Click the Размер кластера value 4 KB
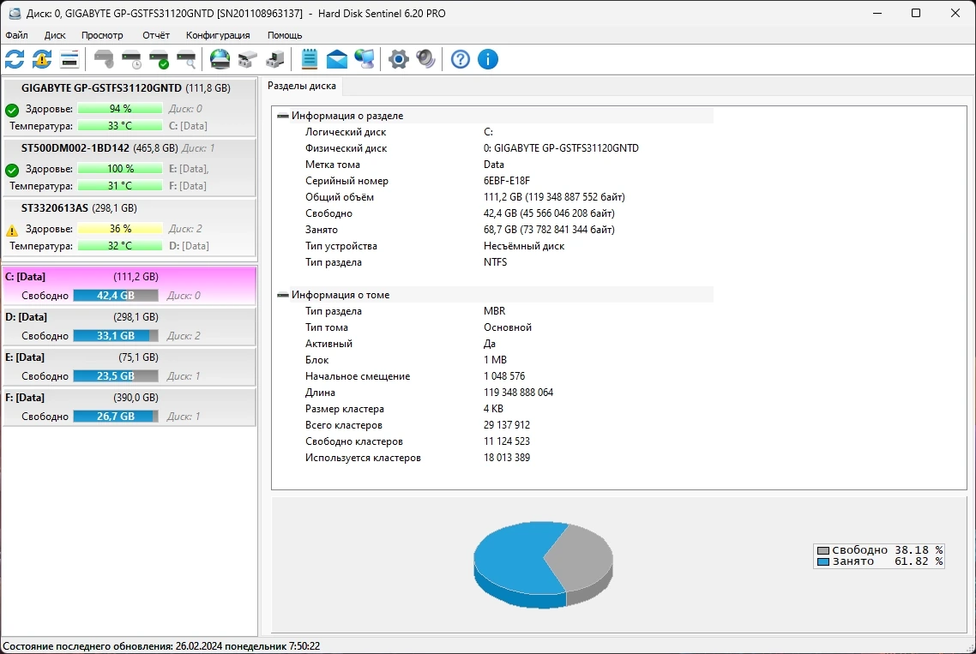The width and height of the screenshot is (976, 654). [x=493, y=409]
